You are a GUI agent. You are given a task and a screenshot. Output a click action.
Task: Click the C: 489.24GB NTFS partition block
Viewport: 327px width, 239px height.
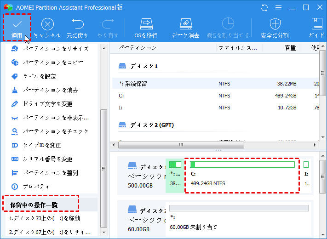click(x=242, y=176)
